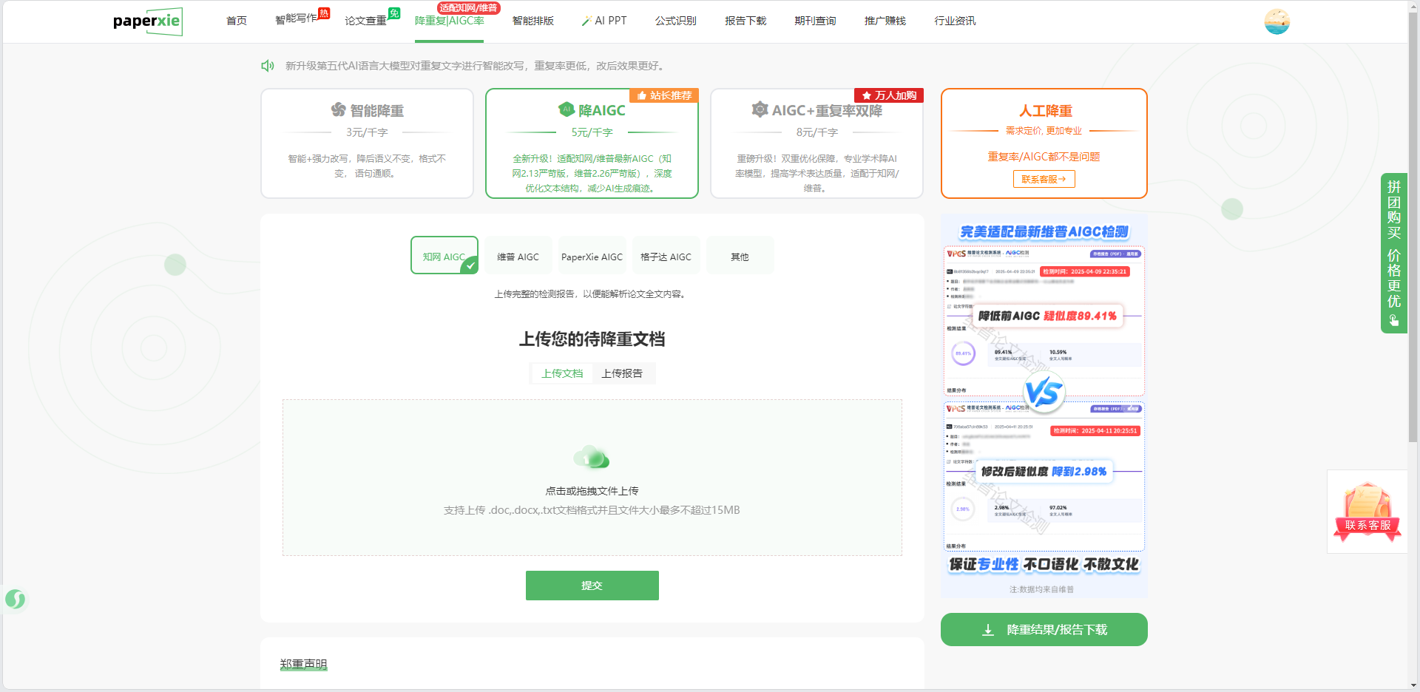The height and width of the screenshot is (692, 1420).
Task: Open 降重复|AIGC率 menu item
Action: coord(450,21)
